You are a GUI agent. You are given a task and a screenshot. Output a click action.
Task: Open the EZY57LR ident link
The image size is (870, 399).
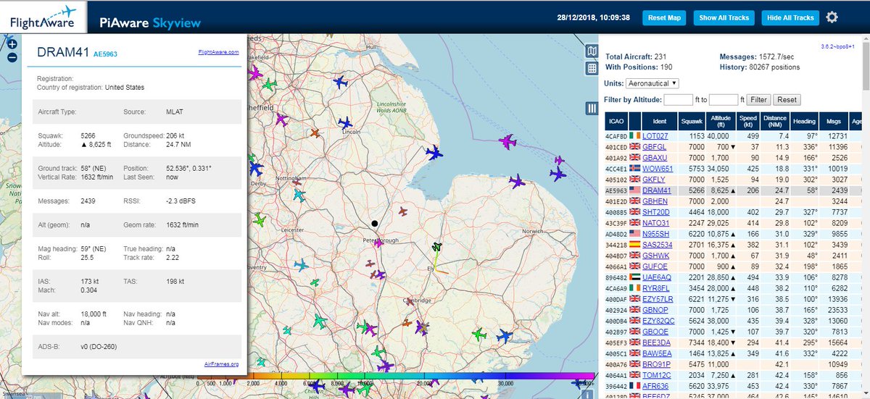[x=658, y=298]
